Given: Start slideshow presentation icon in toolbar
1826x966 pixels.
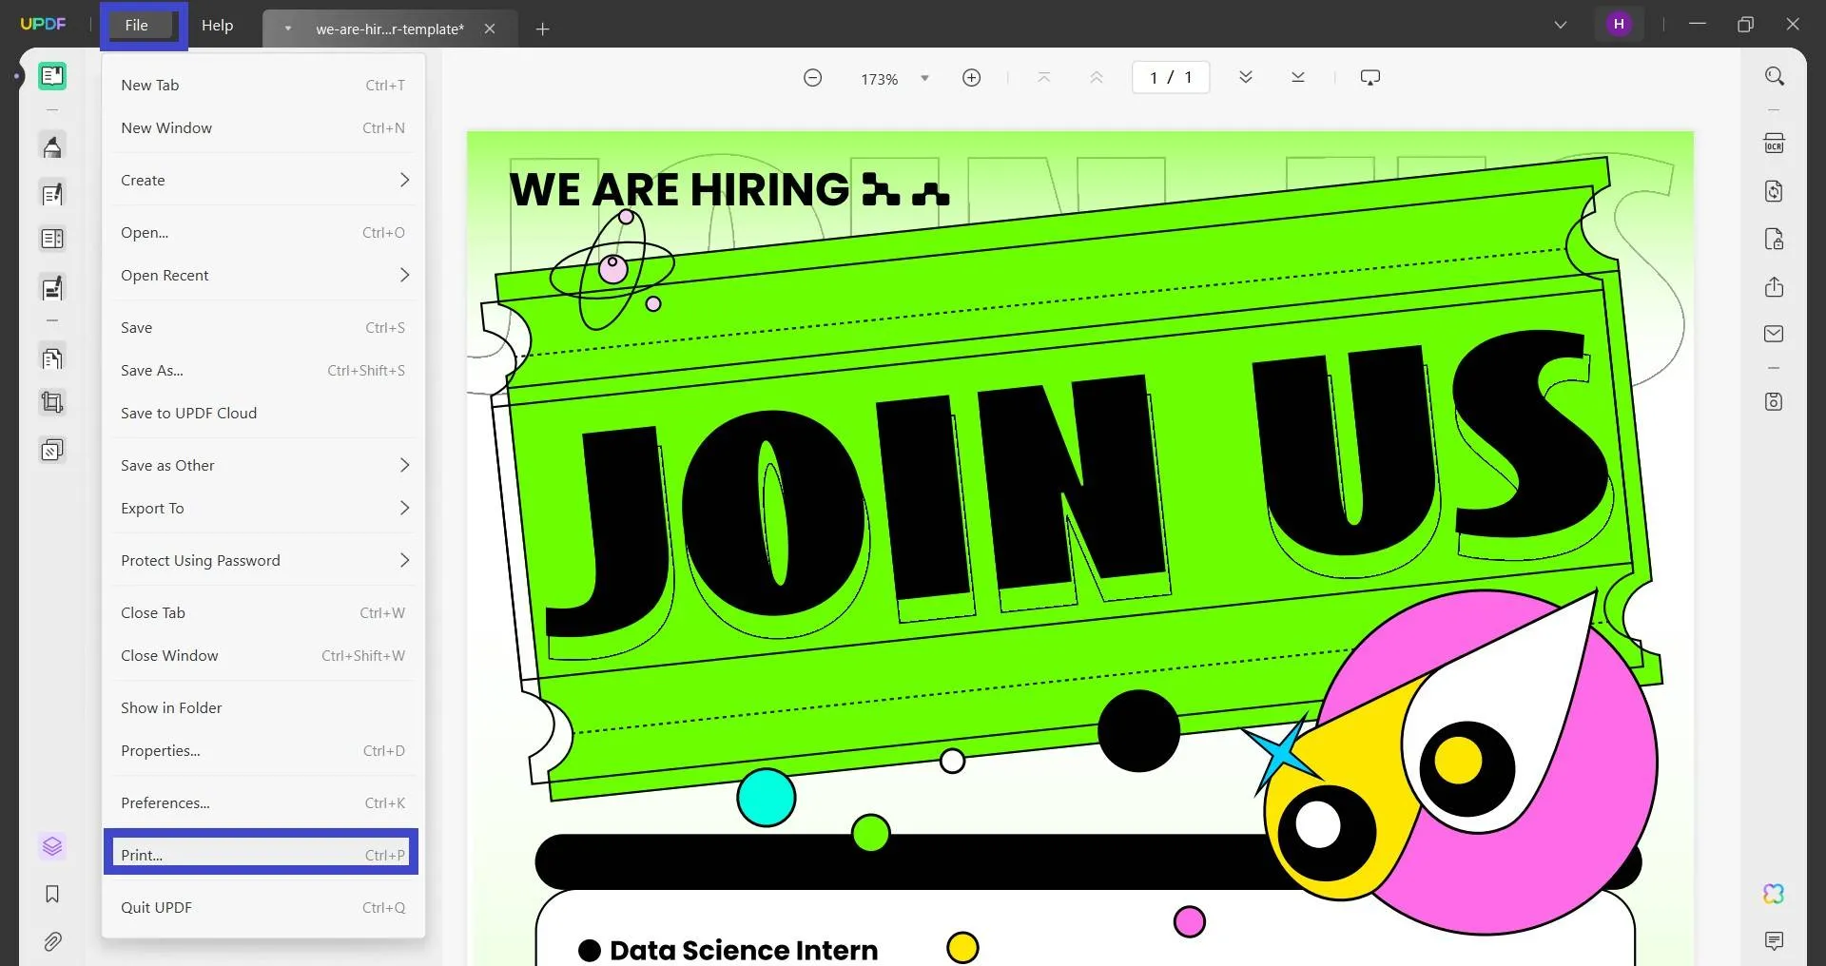Looking at the screenshot, I should pos(1370,78).
